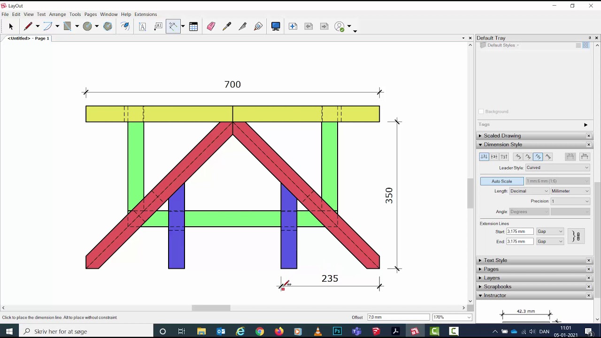Select the pink Eraser tool
This screenshot has height=338, width=601.
click(x=211, y=27)
